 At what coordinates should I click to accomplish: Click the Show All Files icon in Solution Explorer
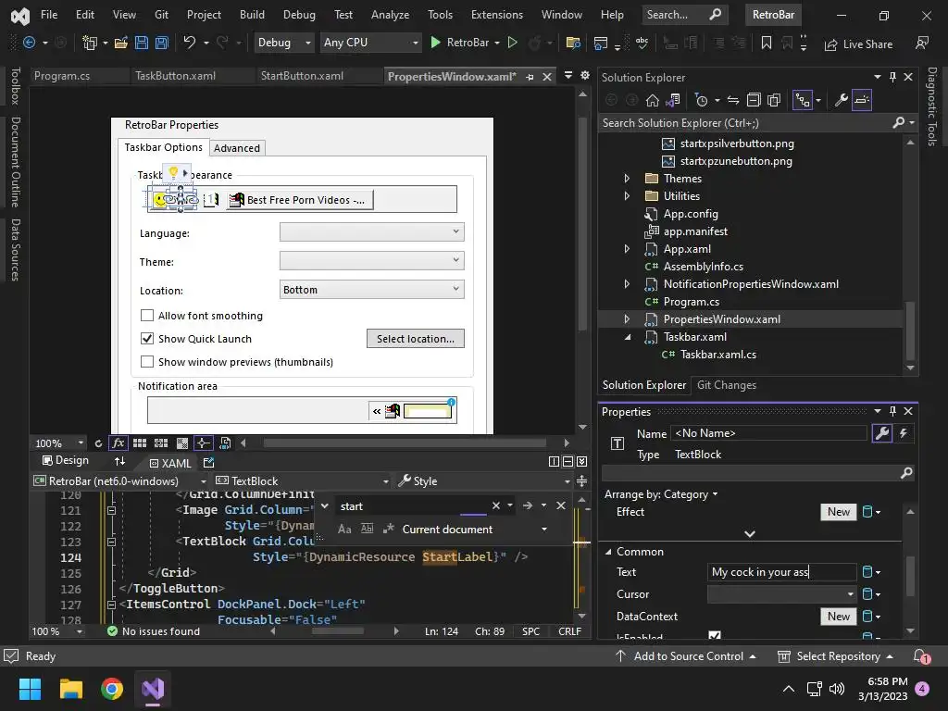point(774,100)
